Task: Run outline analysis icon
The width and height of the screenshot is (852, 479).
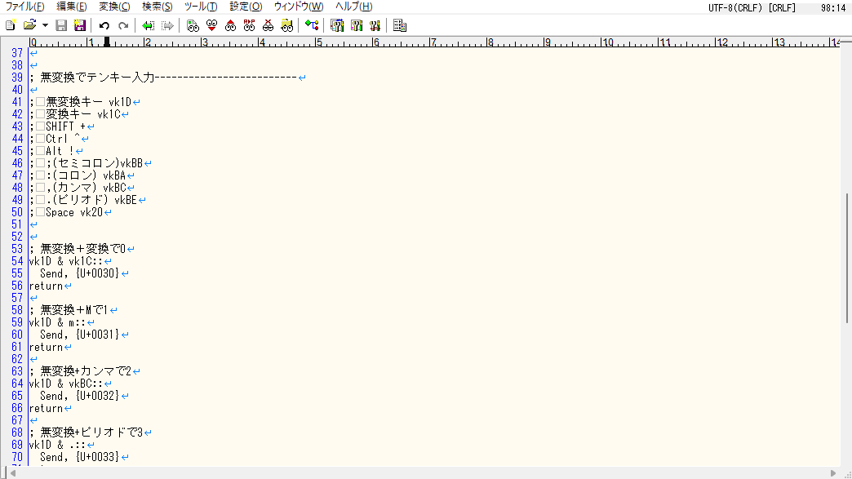Action: (x=312, y=25)
